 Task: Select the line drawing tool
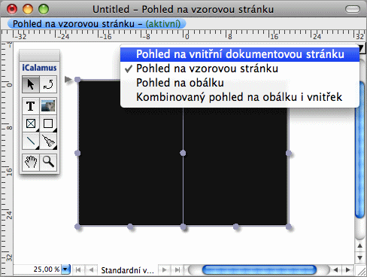[x=31, y=141]
